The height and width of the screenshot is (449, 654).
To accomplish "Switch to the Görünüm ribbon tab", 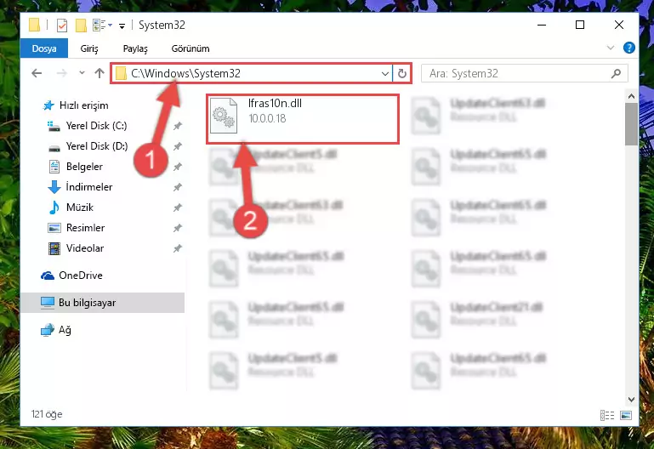I will point(191,48).
